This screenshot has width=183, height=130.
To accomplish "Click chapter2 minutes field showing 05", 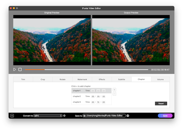I will 98,97.
